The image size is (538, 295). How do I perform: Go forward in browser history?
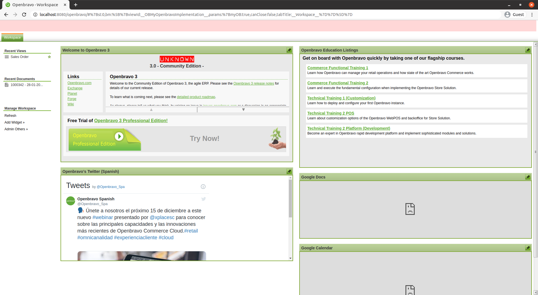15,15
